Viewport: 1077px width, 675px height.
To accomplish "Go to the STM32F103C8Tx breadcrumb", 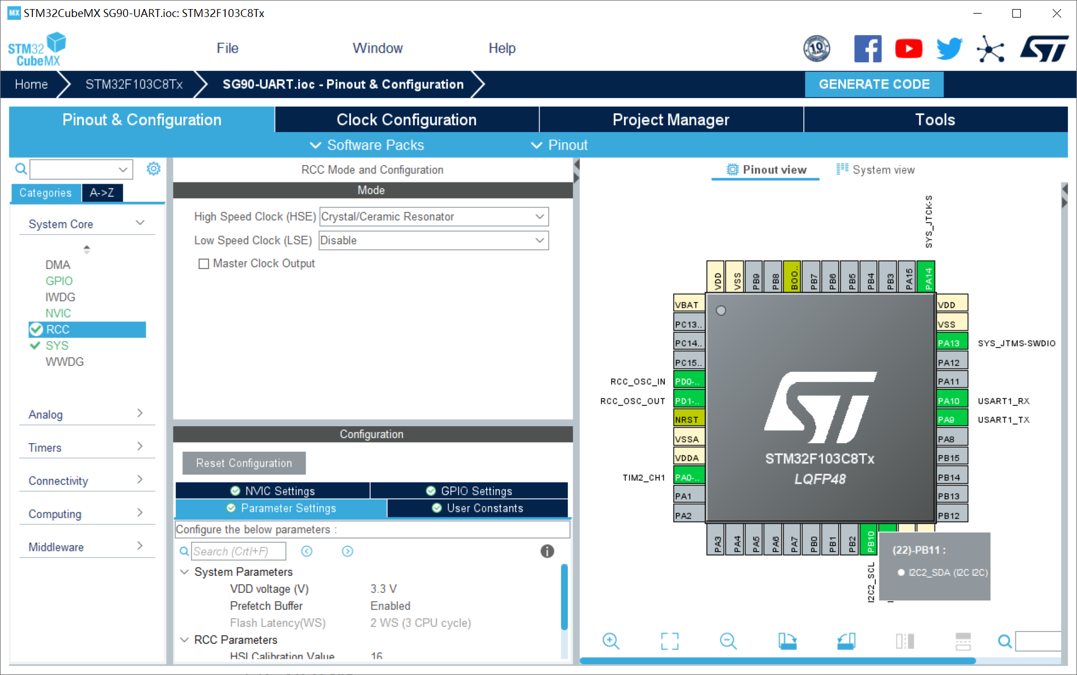I will (134, 84).
